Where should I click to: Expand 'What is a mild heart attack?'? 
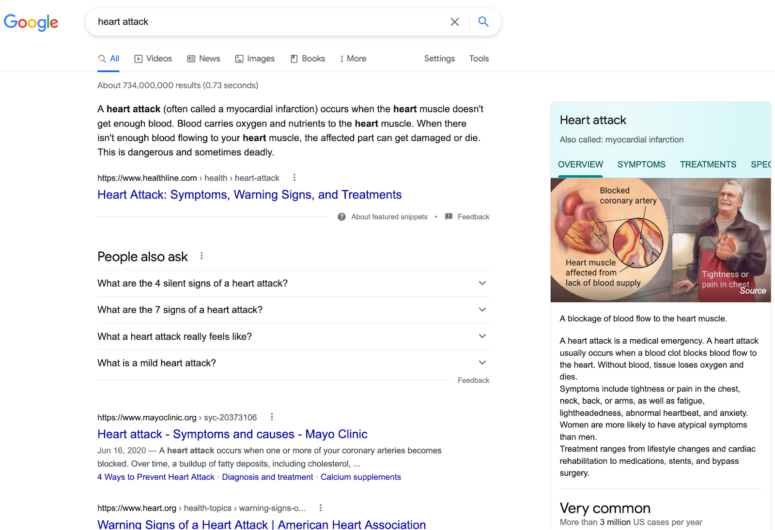point(293,363)
